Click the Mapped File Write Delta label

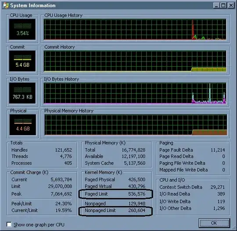pyautogui.click(x=183, y=170)
